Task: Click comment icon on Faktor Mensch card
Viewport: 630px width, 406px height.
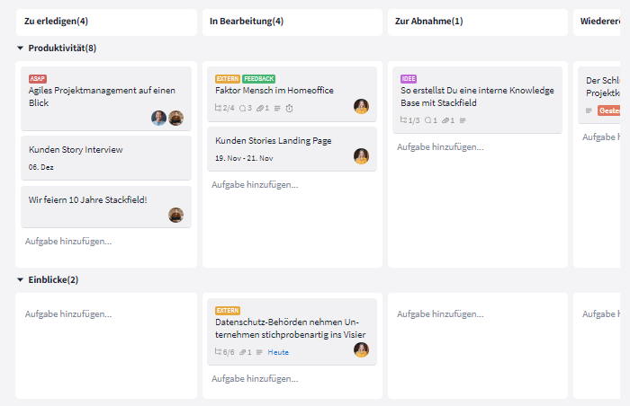Action: pos(243,108)
